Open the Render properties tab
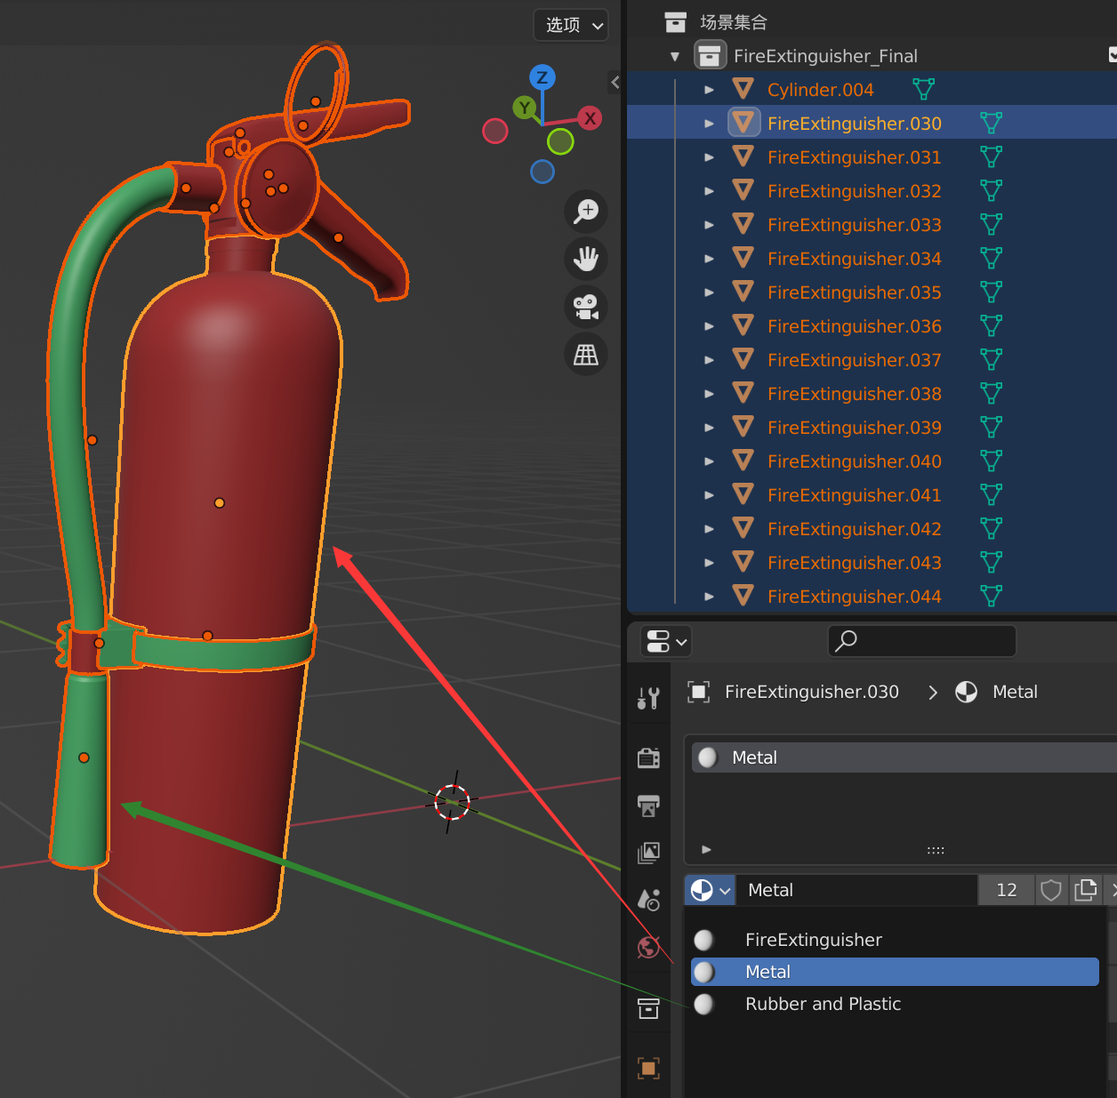Screen dimensions: 1117x1098 coord(648,757)
